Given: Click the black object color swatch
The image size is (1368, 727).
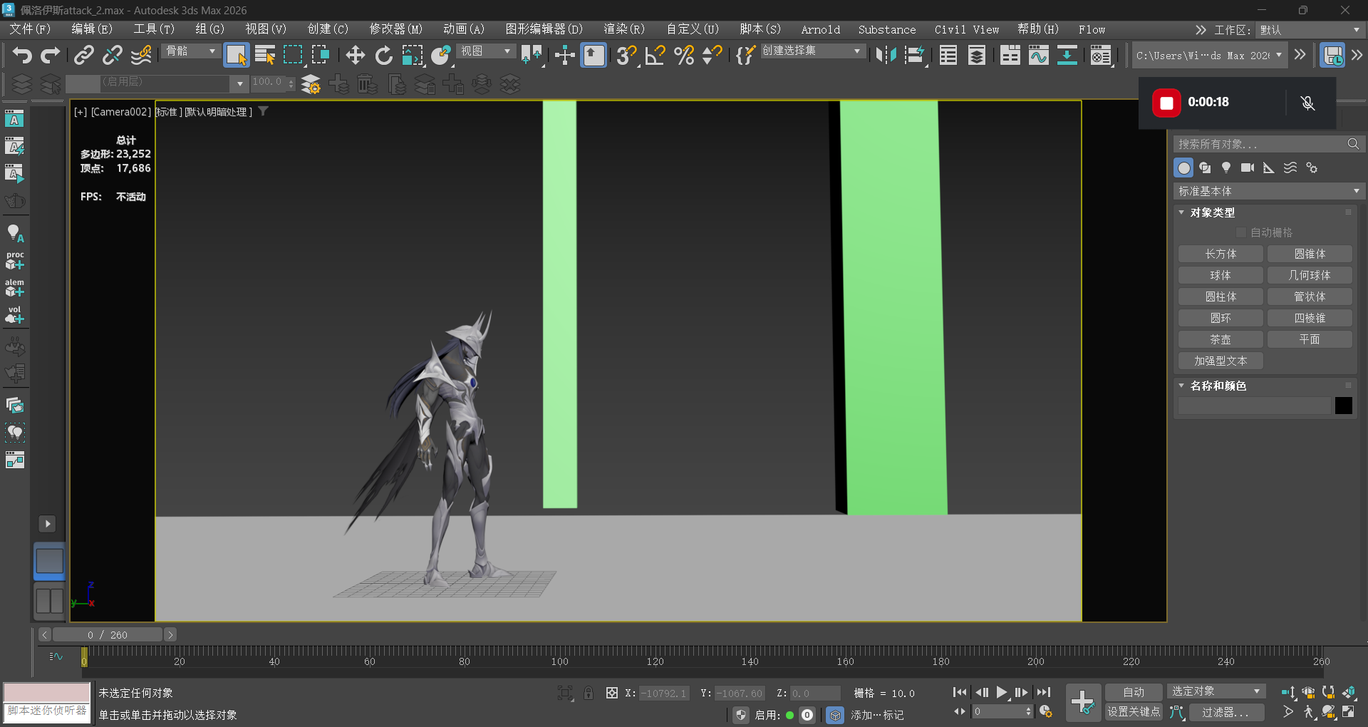Looking at the screenshot, I should pos(1344,406).
